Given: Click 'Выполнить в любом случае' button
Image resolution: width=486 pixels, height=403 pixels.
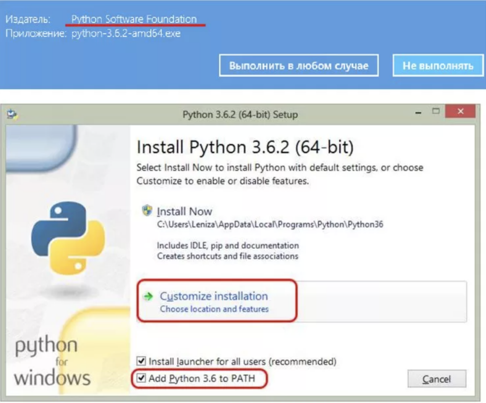Looking at the screenshot, I should tap(299, 65).
